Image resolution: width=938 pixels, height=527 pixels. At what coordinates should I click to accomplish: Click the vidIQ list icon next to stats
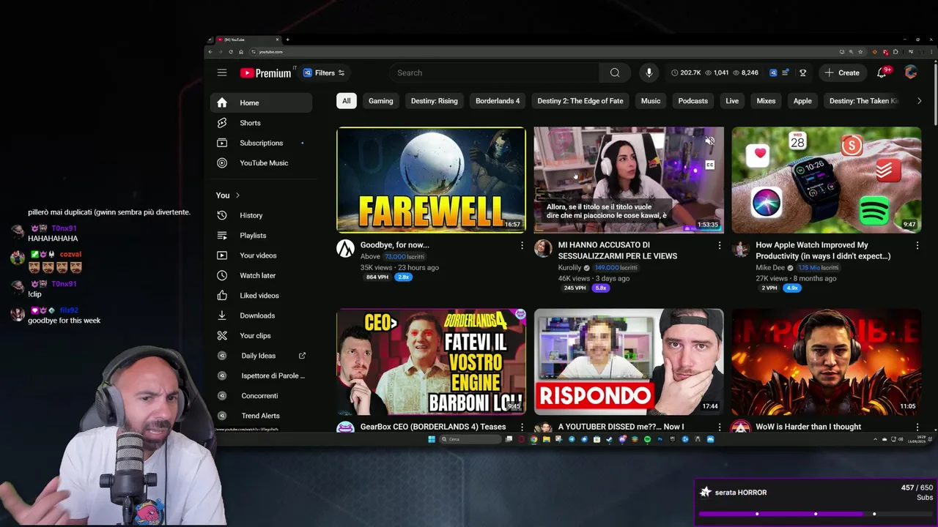pos(786,72)
